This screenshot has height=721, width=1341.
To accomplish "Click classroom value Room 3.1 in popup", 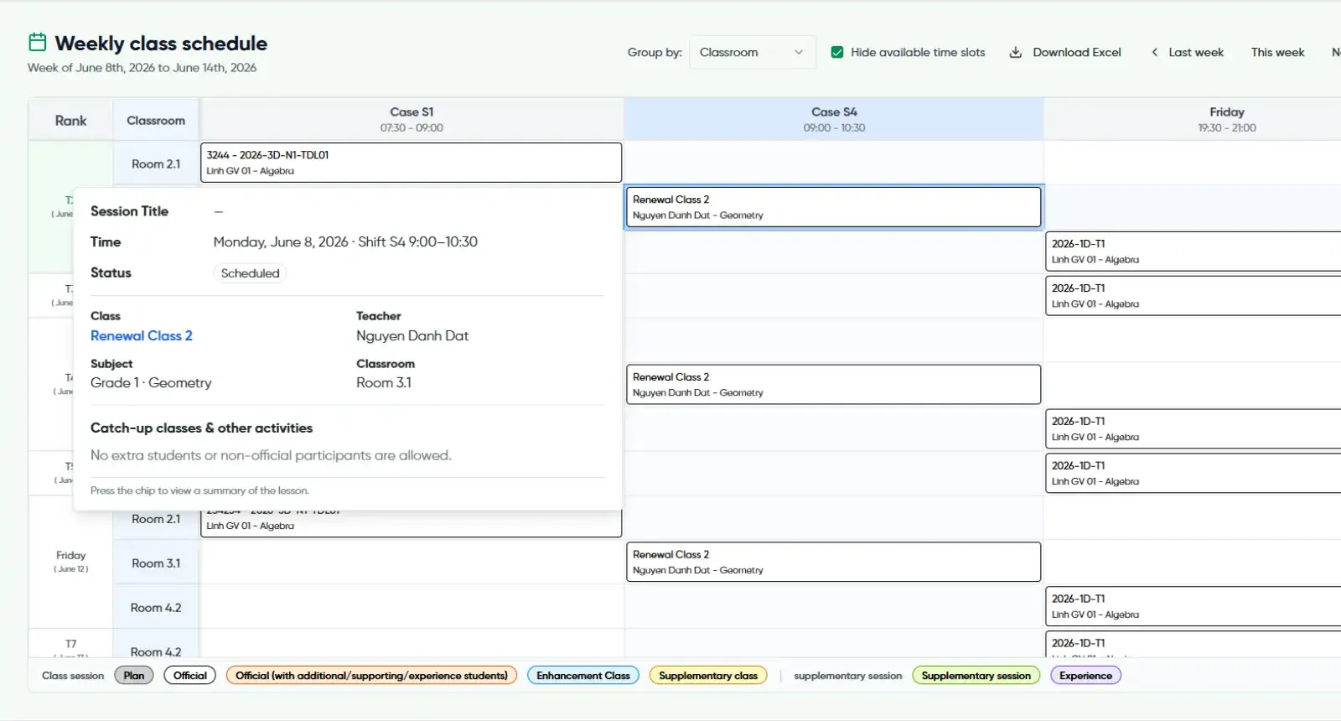I will (x=384, y=382).
